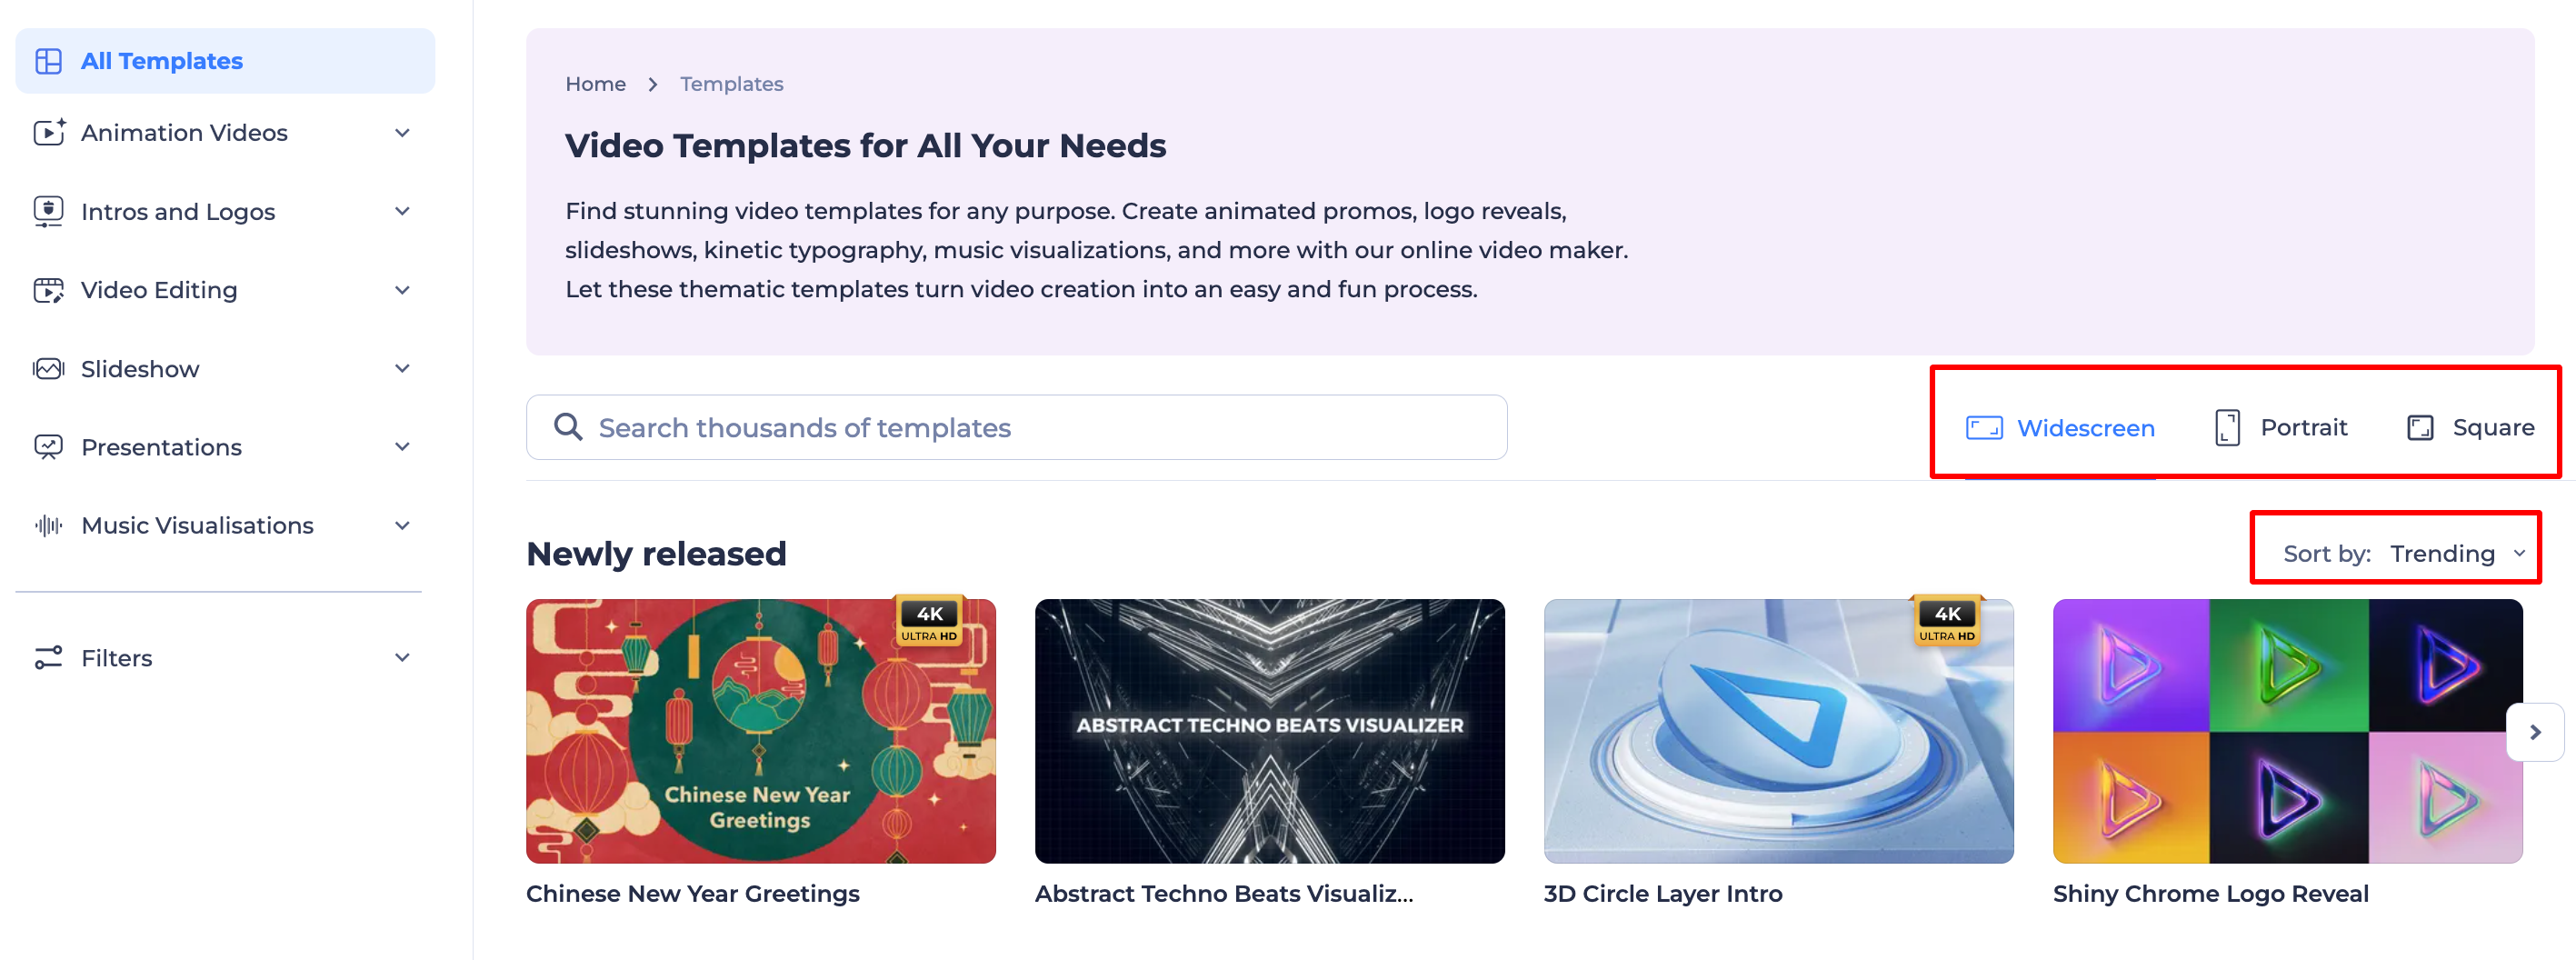This screenshot has height=960, width=2576.
Task: Open the Home breadcrumb item
Action: (x=595, y=83)
